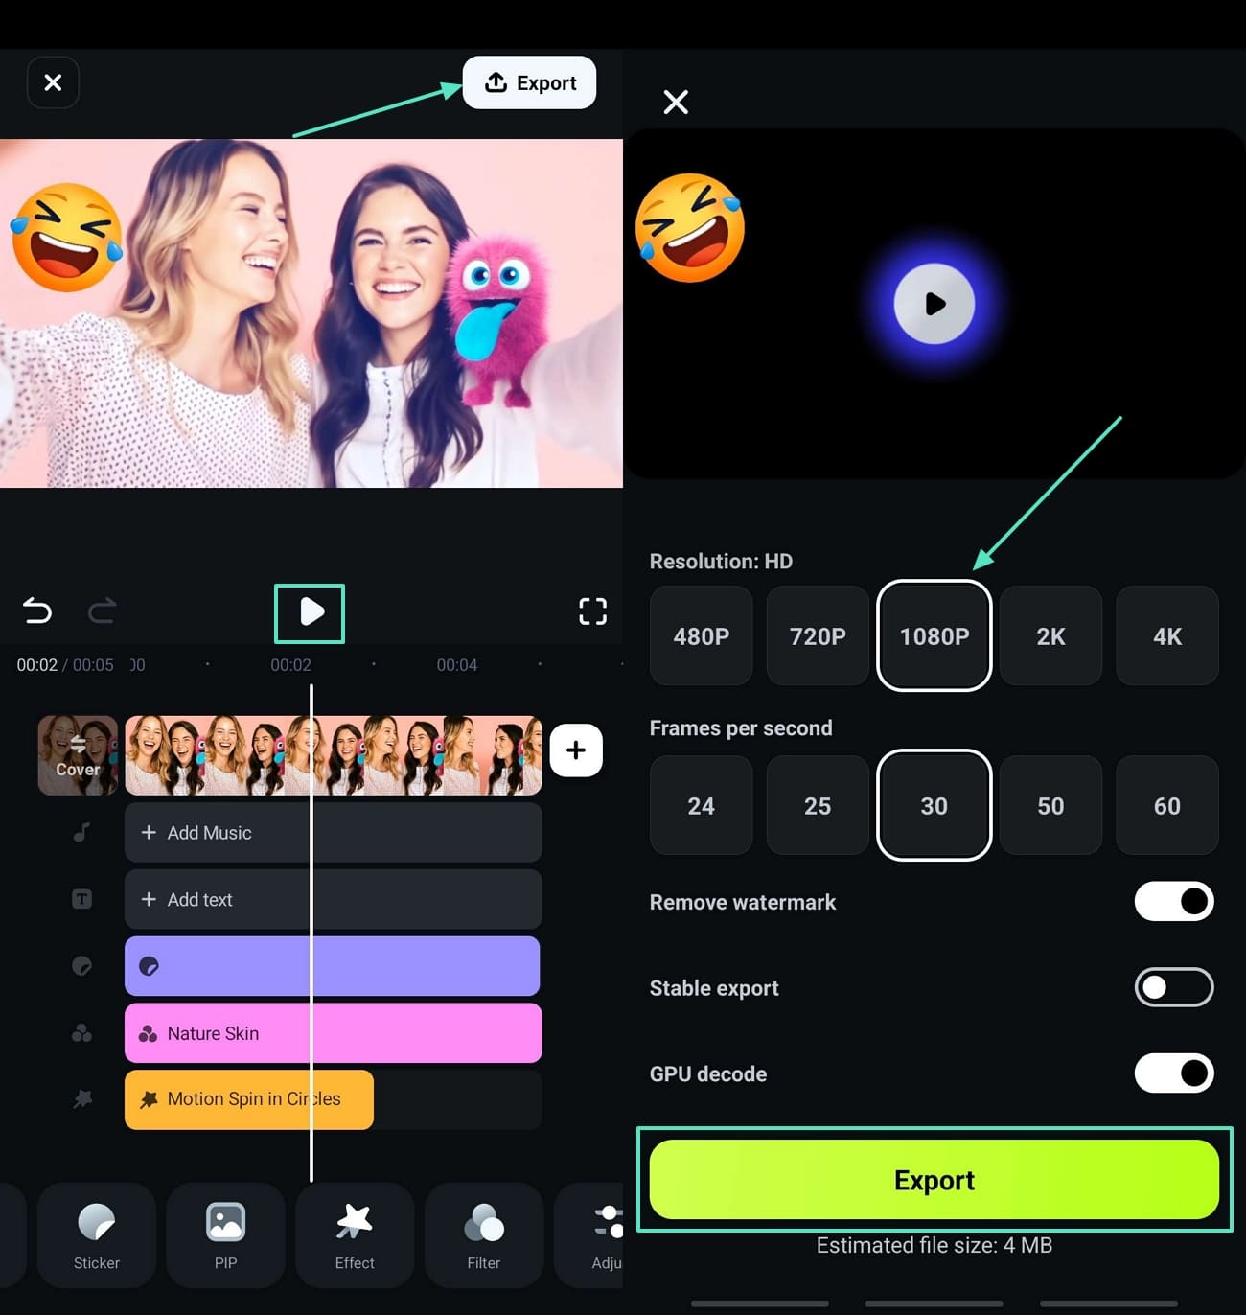Open the Filter tool
This screenshot has width=1246, height=1315.
(x=484, y=1235)
